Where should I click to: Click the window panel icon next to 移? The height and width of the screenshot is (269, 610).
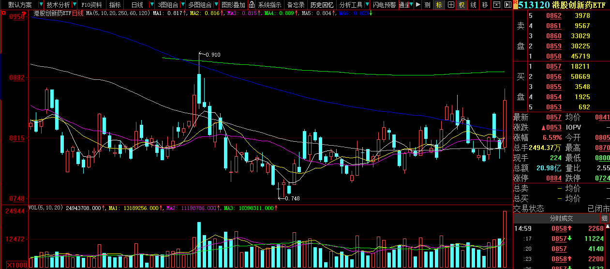coord(496,5)
